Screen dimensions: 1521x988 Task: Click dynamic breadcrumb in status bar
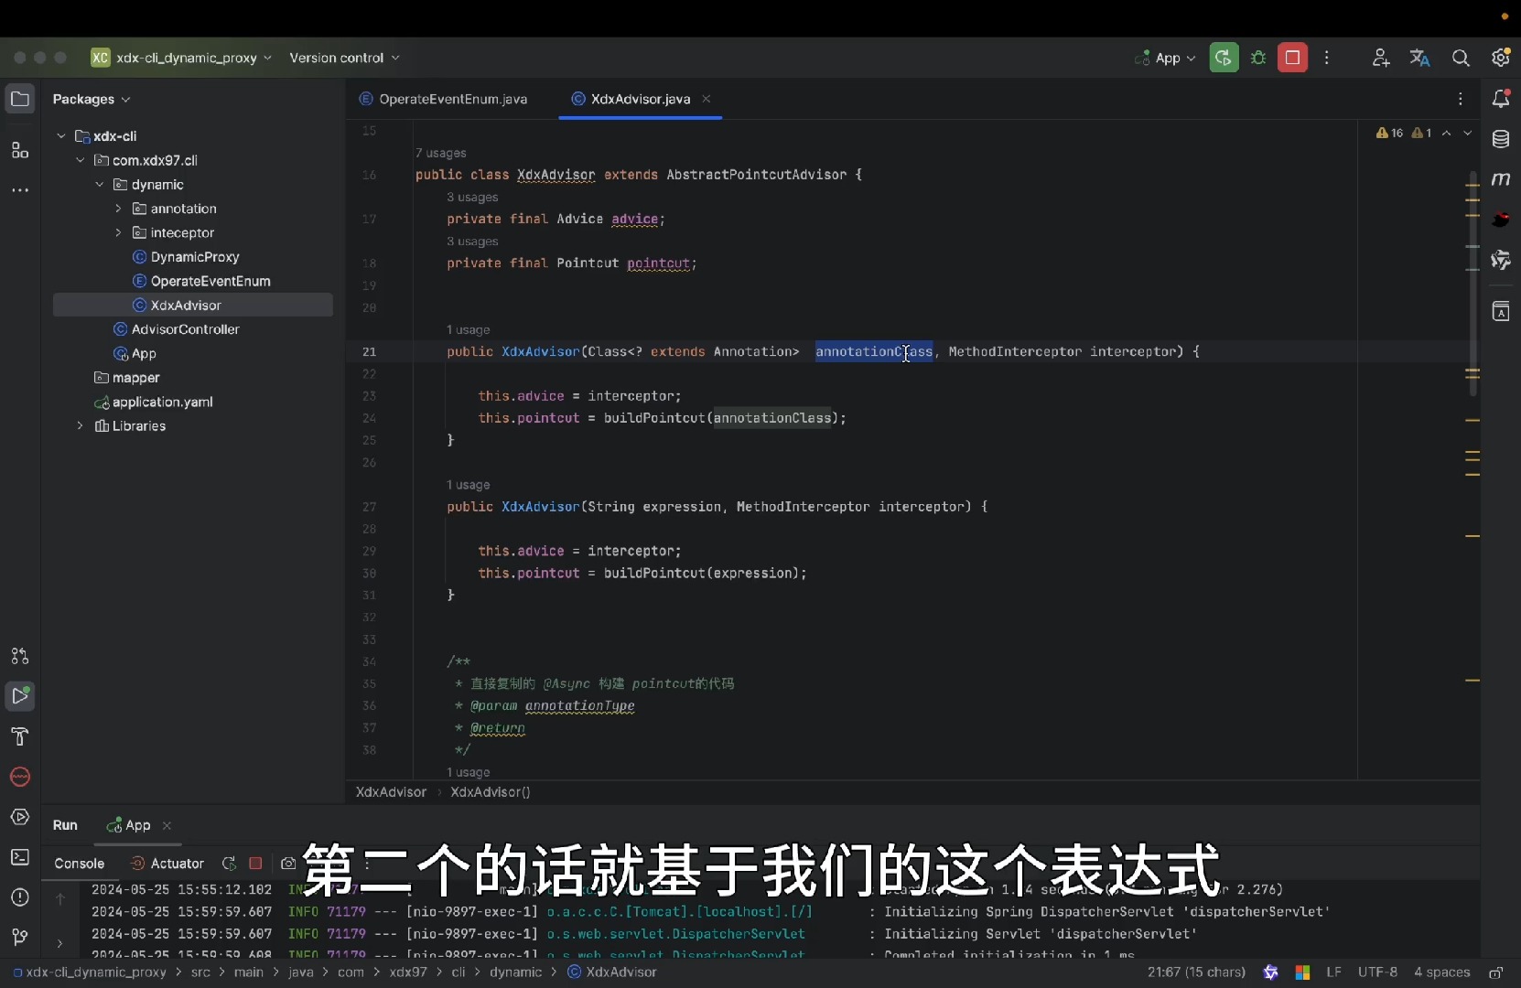(x=516, y=972)
